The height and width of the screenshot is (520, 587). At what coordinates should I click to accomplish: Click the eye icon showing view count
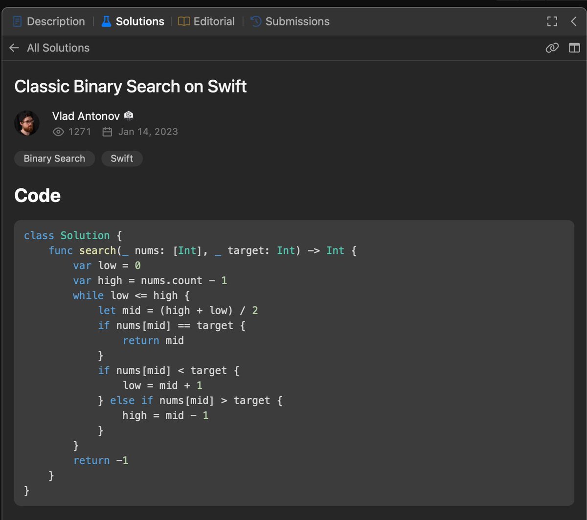(x=58, y=132)
